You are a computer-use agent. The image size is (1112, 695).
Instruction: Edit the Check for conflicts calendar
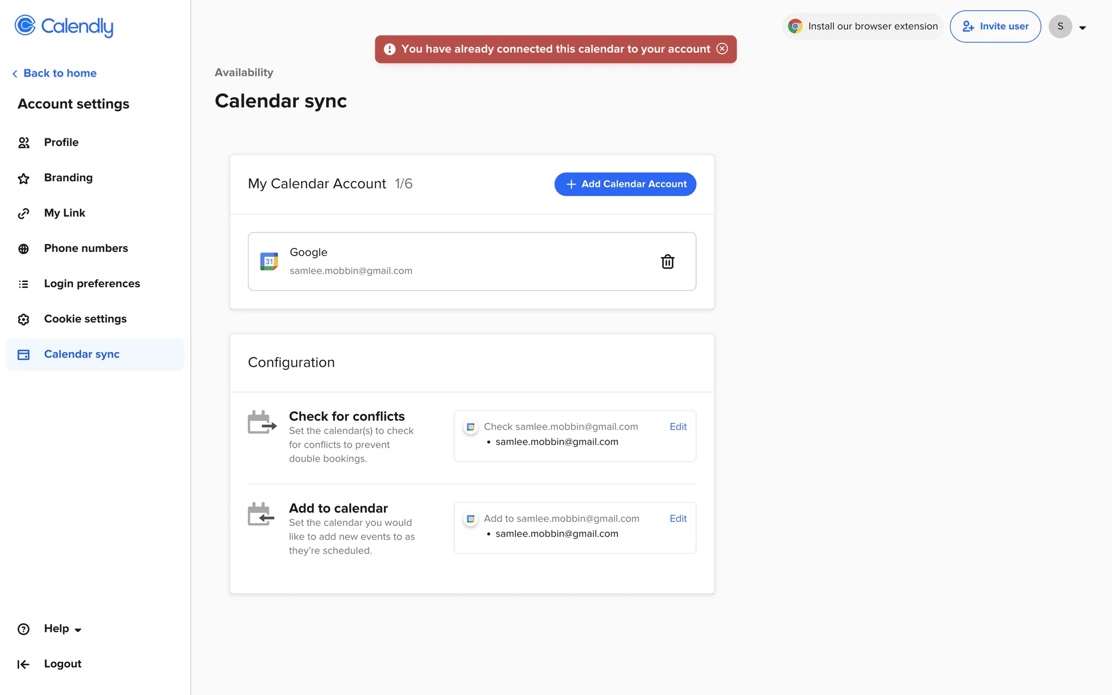[678, 427]
